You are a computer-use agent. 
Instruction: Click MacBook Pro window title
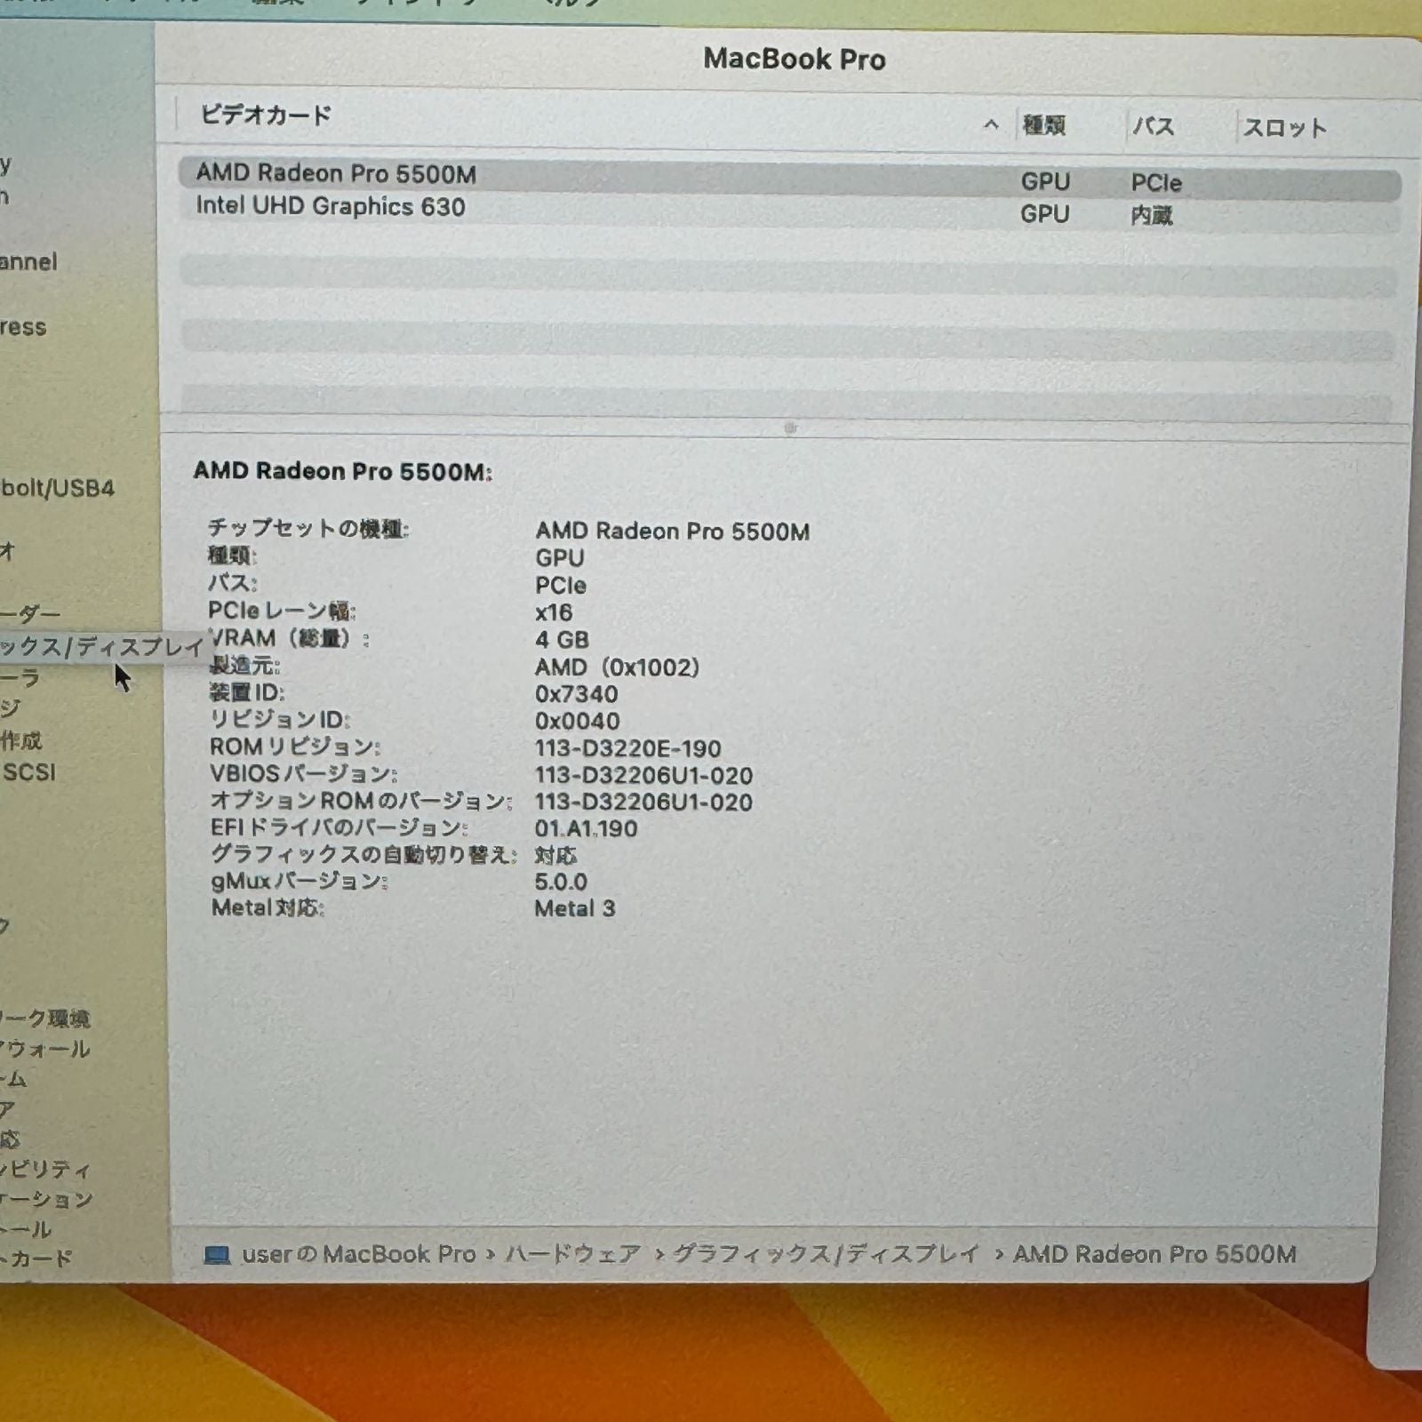(794, 60)
